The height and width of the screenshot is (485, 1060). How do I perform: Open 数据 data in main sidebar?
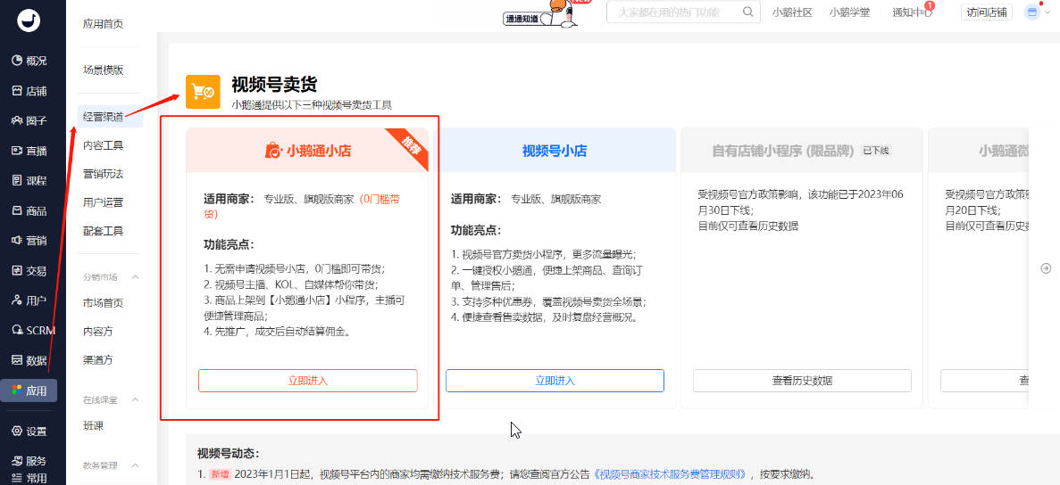click(x=29, y=360)
